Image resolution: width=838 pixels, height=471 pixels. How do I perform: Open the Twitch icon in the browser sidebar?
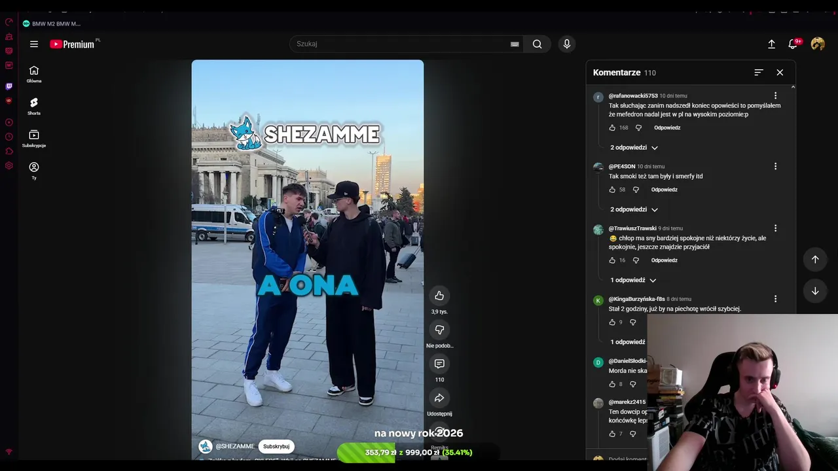coord(9,86)
